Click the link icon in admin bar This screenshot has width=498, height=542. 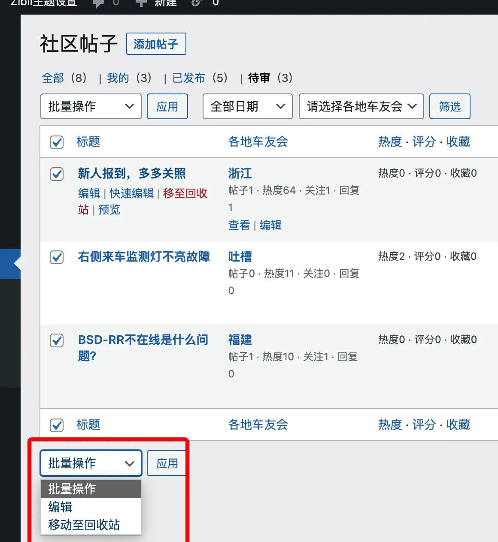(197, 3)
